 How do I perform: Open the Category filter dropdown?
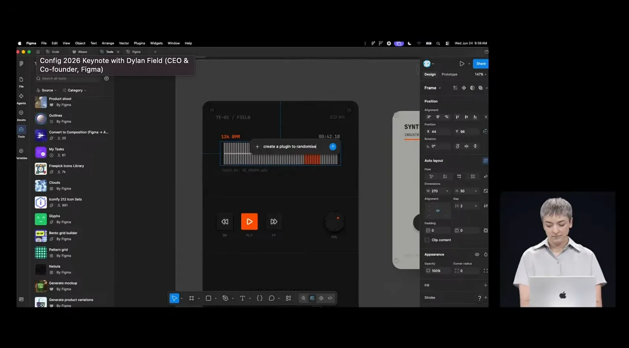tap(75, 90)
